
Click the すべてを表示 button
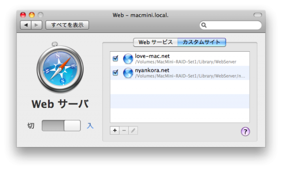pyautogui.click(x=67, y=25)
